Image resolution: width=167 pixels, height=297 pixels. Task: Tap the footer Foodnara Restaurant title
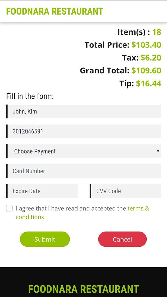[x=83, y=289]
